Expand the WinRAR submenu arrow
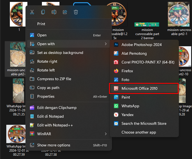The image size is (192, 159). pyautogui.click(x=106, y=134)
